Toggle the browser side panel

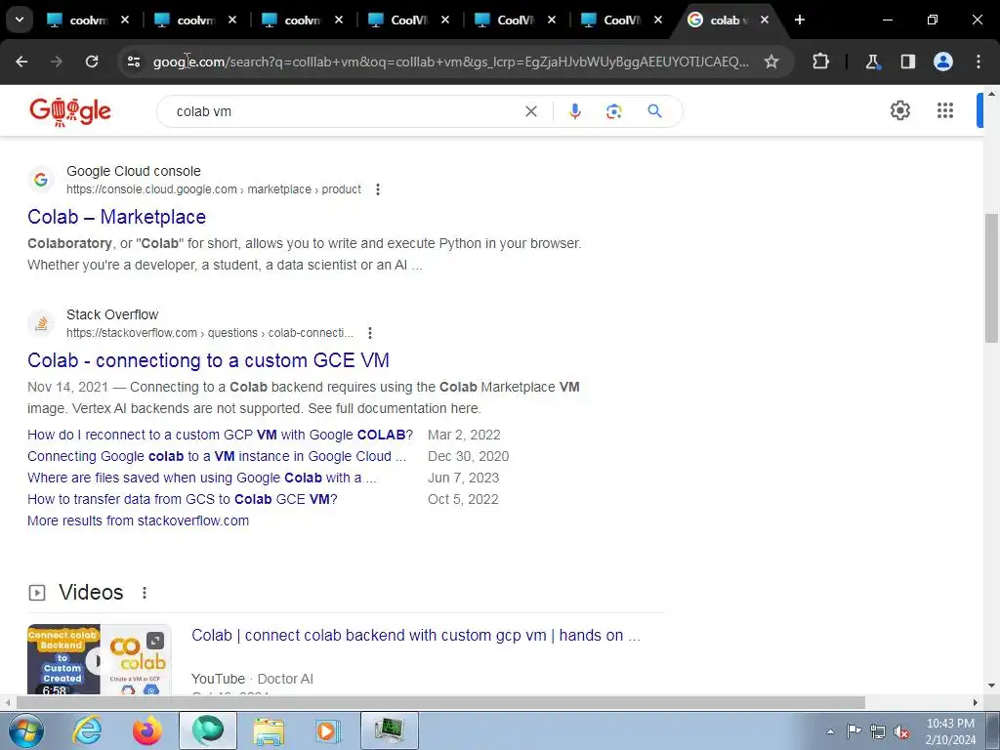pyautogui.click(x=907, y=62)
